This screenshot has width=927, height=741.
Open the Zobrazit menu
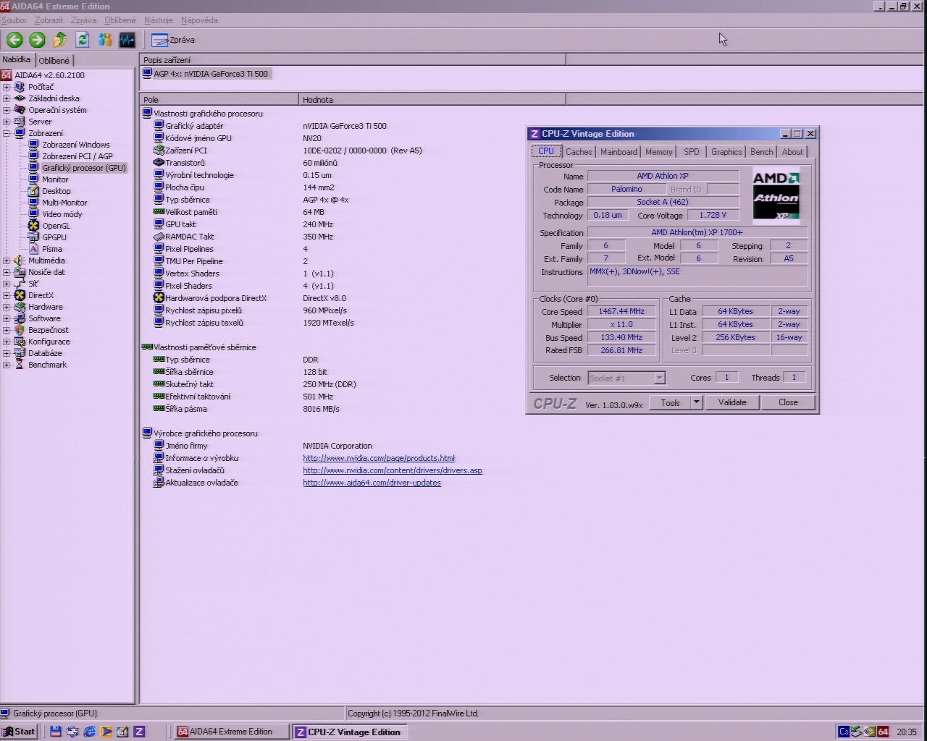[x=49, y=20]
